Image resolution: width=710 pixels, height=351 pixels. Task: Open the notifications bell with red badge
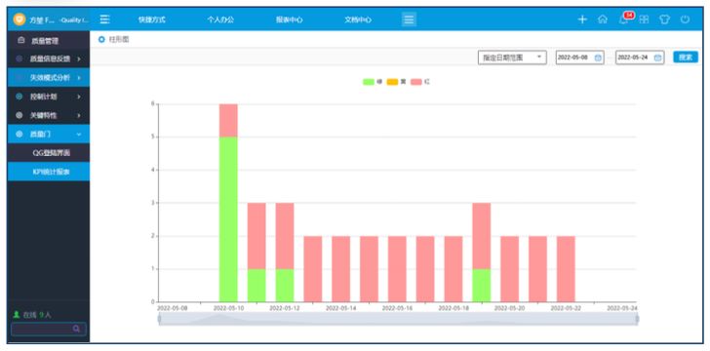[x=624, y=19]
